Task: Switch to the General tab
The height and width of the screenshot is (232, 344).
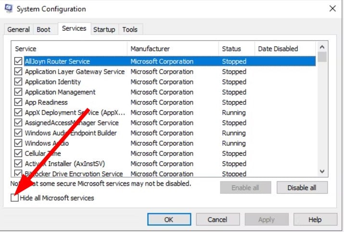Action: click(19, 29)
